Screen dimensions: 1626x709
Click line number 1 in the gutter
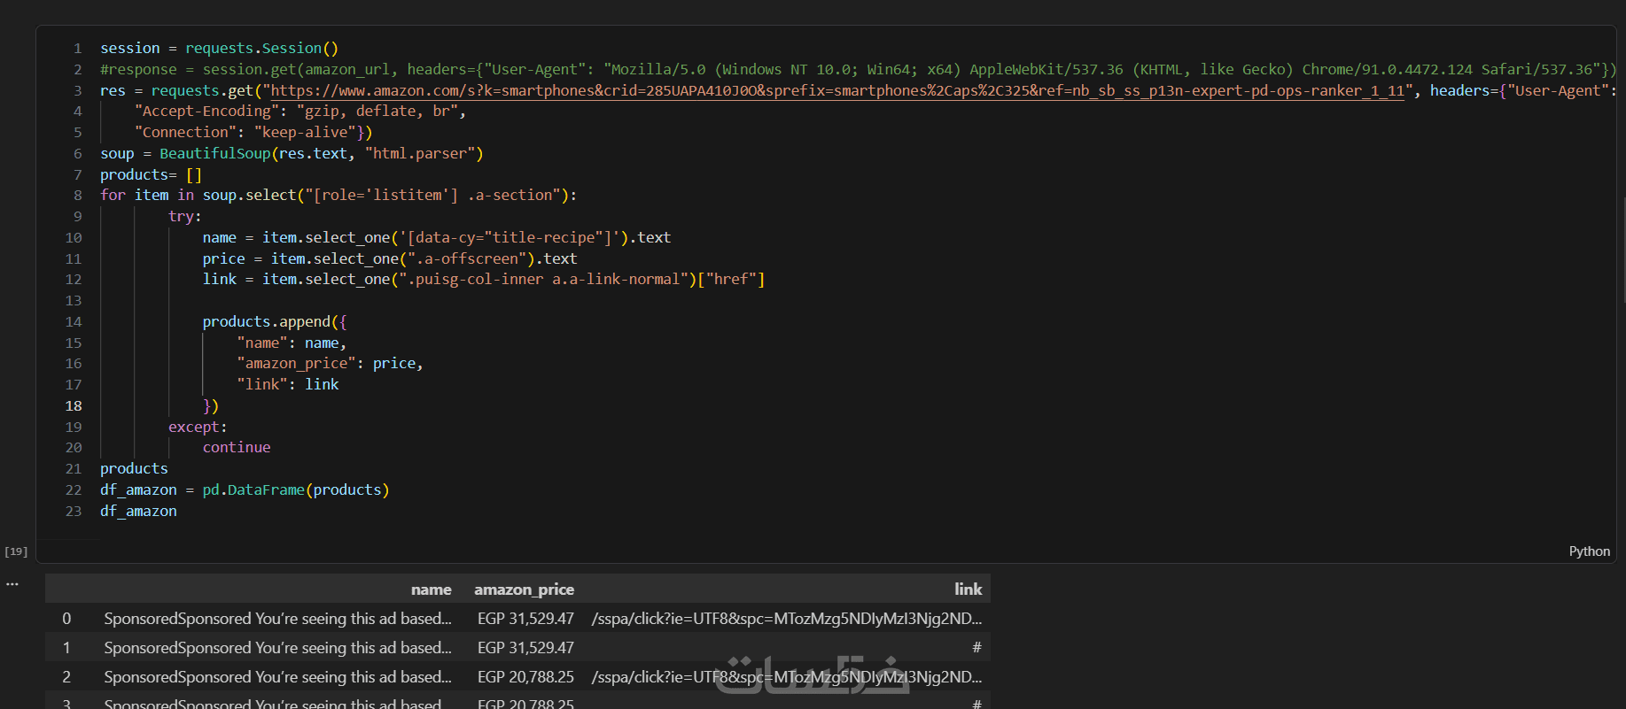pos(78,48)
